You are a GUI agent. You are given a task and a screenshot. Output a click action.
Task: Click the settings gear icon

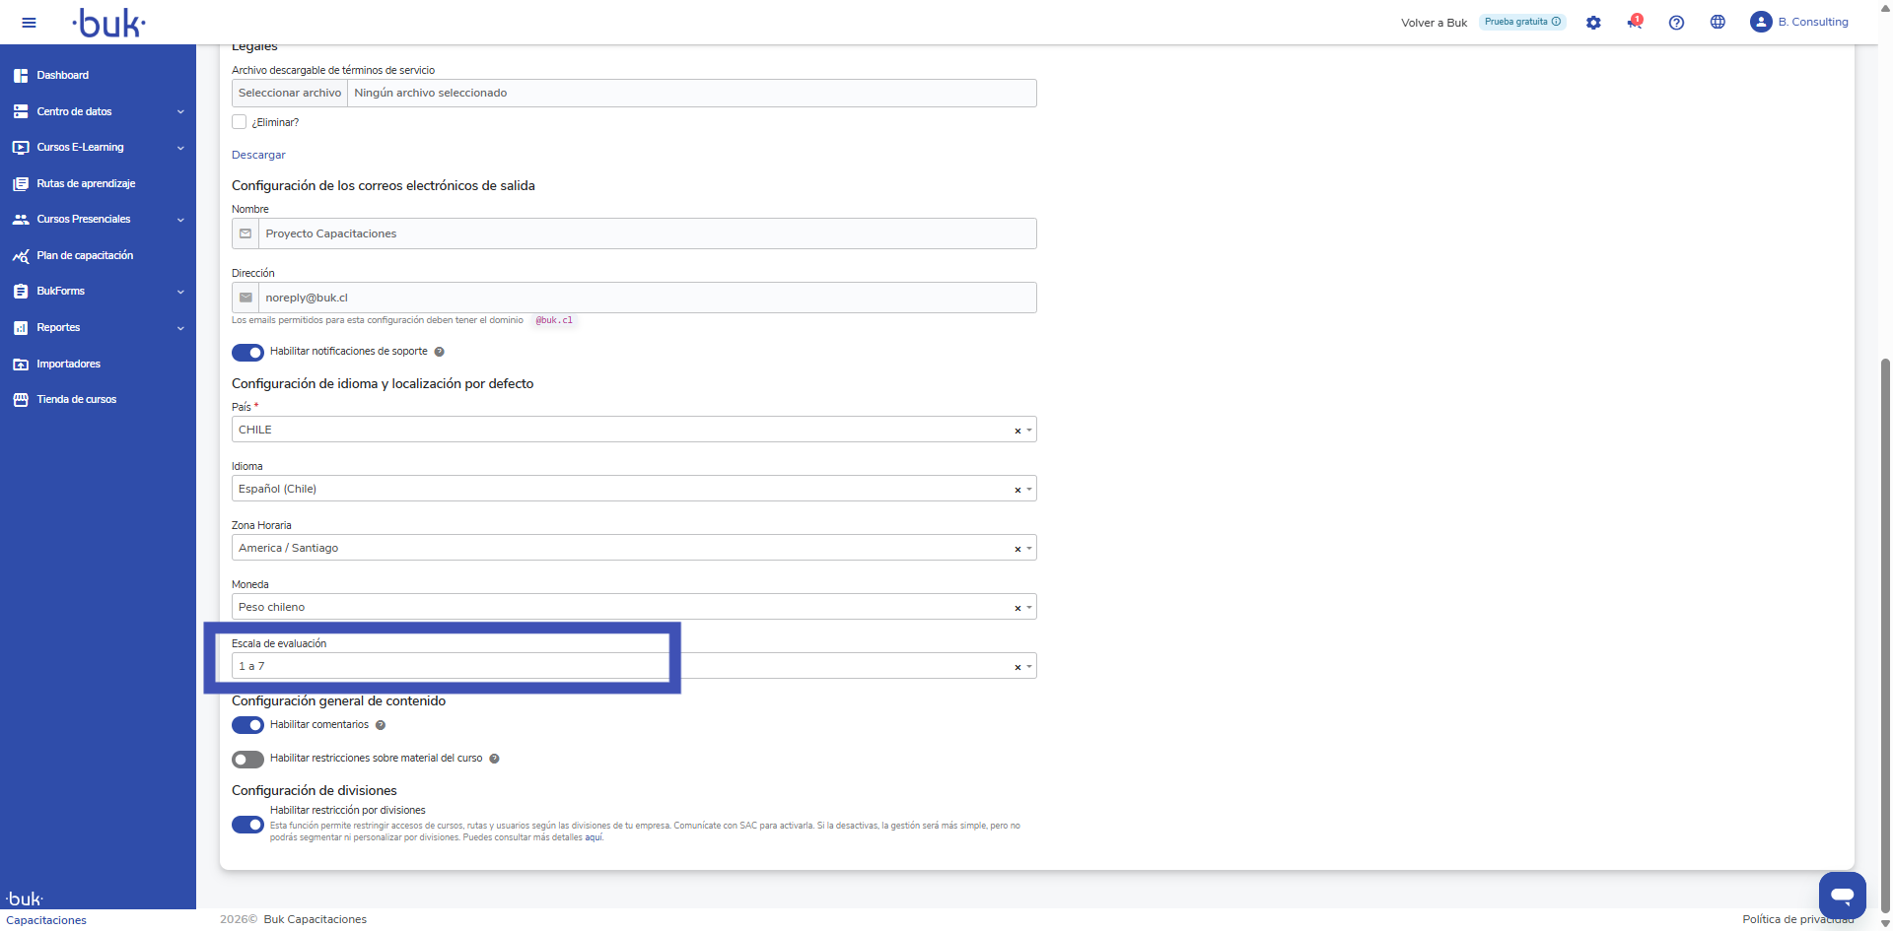(1593, 23)
